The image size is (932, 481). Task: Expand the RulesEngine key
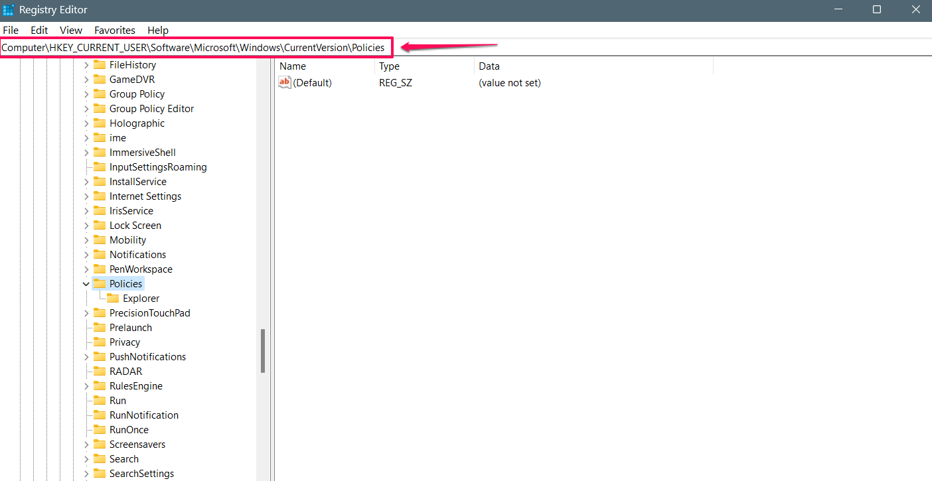86,386
